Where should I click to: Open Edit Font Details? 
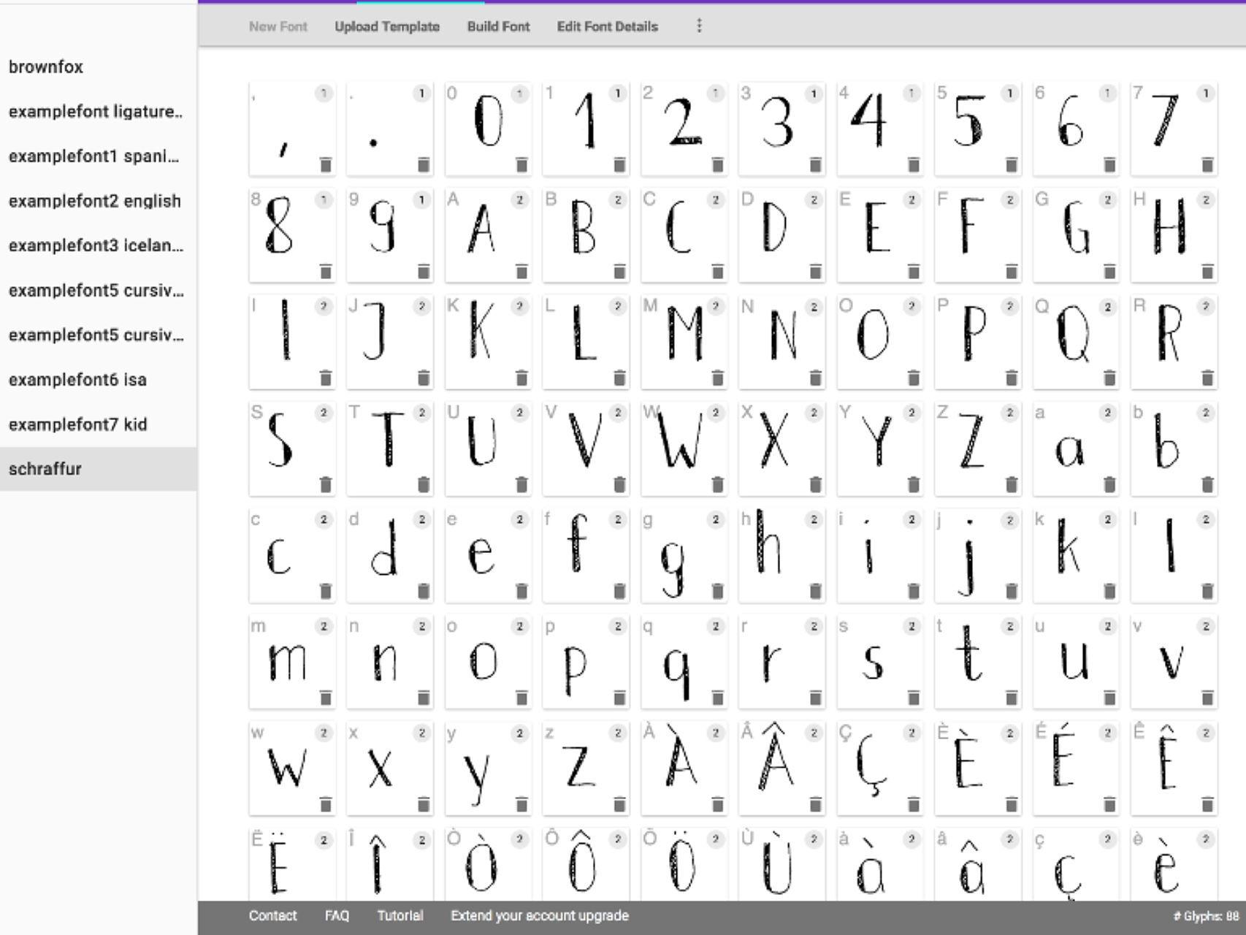(x=607, y=27)
